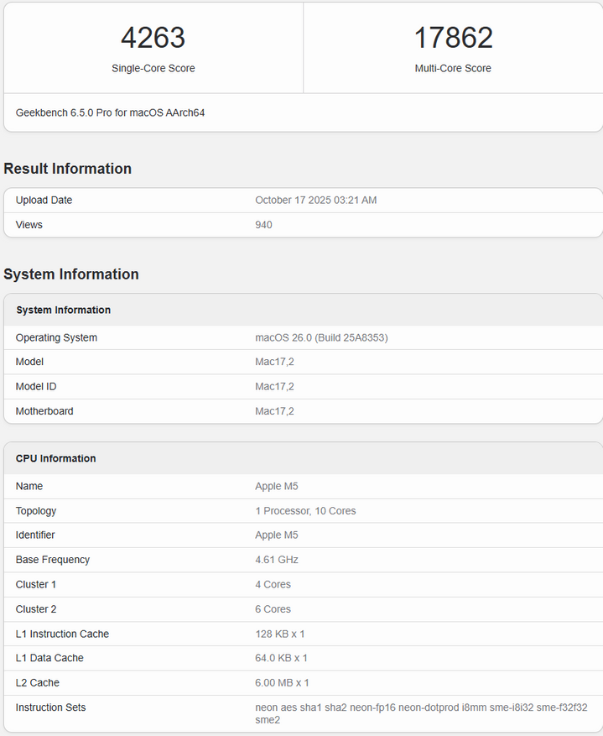Click the Multi-Core Score label
The width and height of the screenshot is (603, 736).
point(453,68)
